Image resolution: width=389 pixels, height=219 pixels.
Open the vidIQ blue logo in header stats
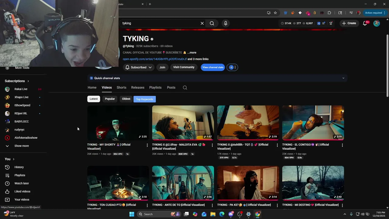click(x=319, y=23)
